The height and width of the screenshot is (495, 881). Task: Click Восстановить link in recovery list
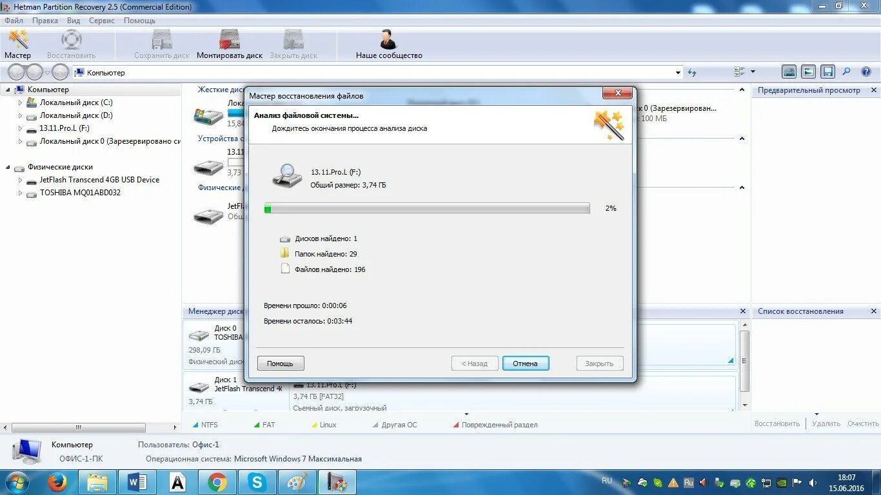tap(777, 423)
